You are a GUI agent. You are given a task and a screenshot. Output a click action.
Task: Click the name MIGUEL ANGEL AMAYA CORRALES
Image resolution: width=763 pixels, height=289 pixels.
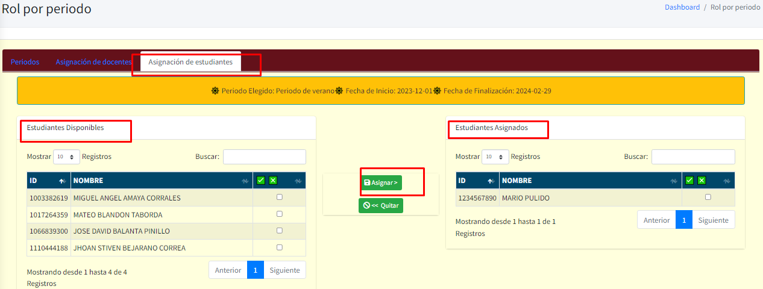tap(127, 198)
